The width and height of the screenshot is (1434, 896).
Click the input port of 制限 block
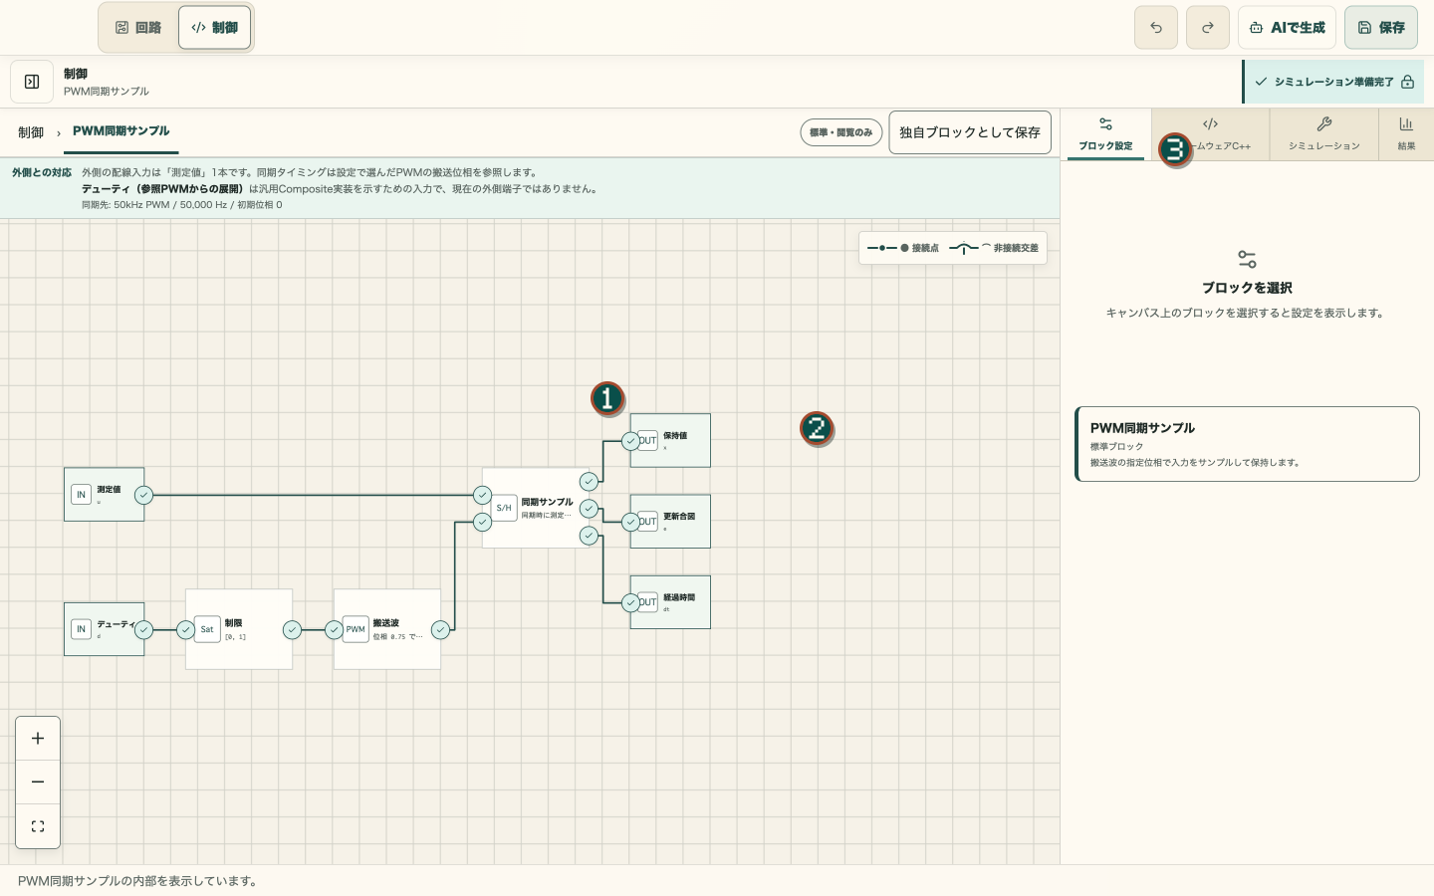[x=186, y=629]
